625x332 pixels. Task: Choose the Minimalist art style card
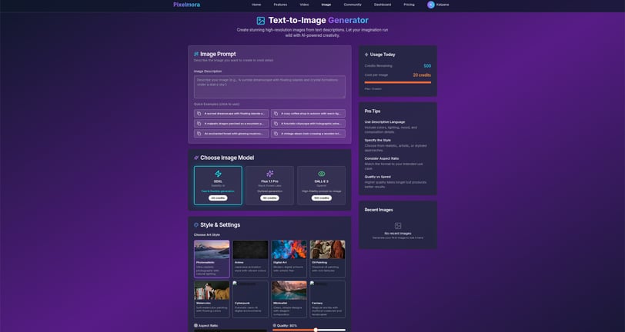point(289,300)
